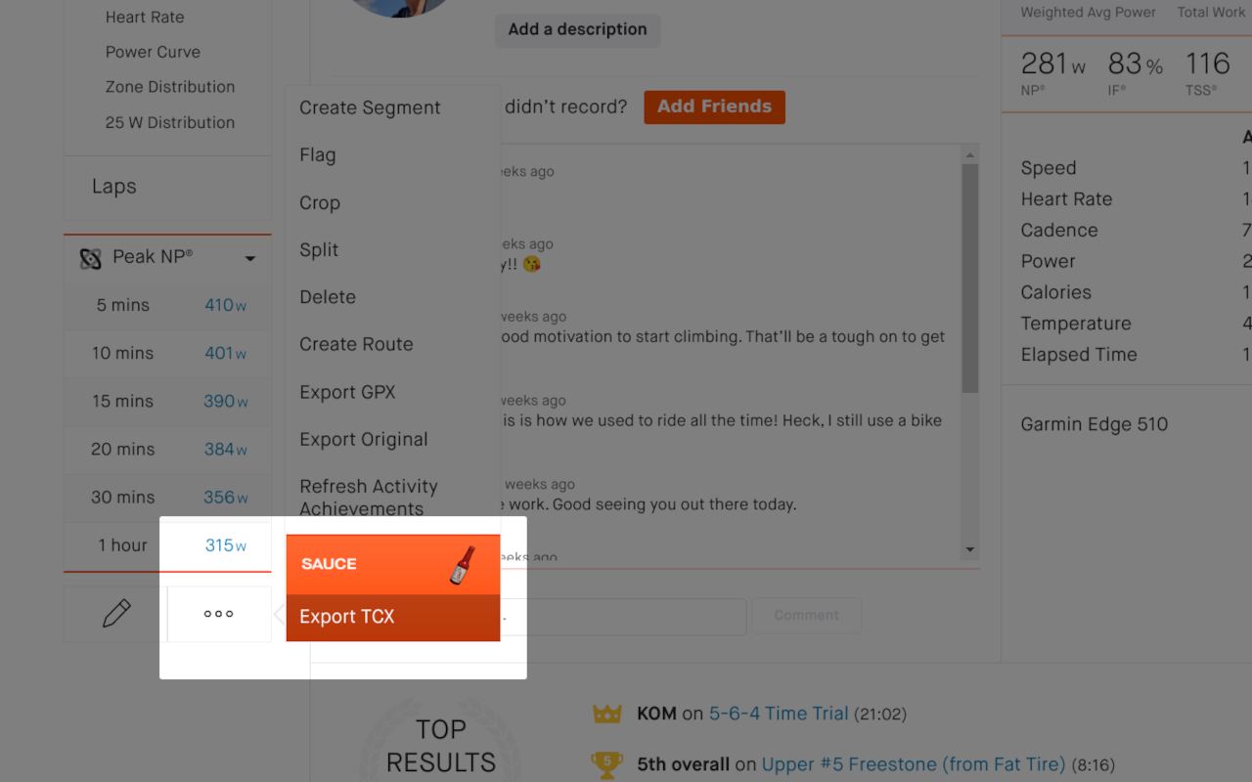Click the 5 mins 410w peak row
Viewport: 1252px width, 782px height.
(167, 306)
